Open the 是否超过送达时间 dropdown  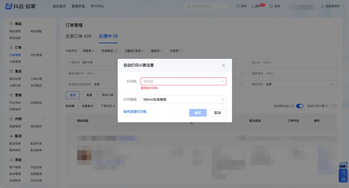92,84
